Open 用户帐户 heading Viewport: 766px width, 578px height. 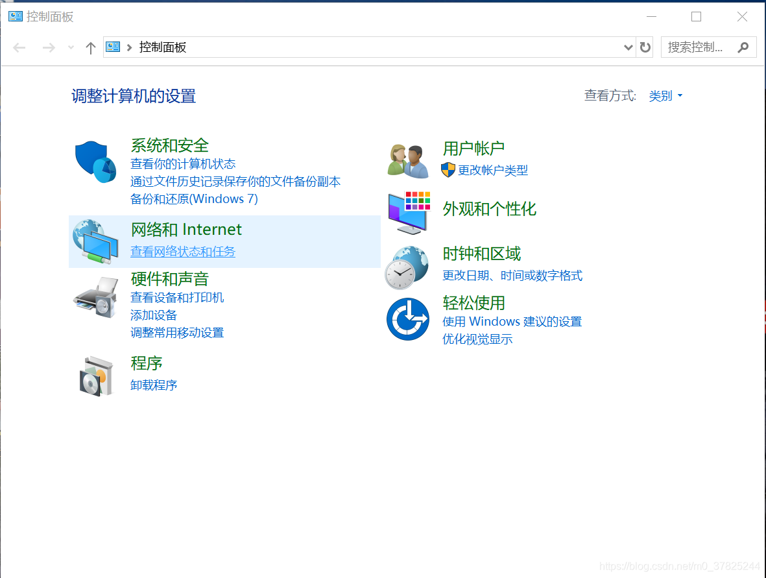pyautogui.click(x=473, y=148)
